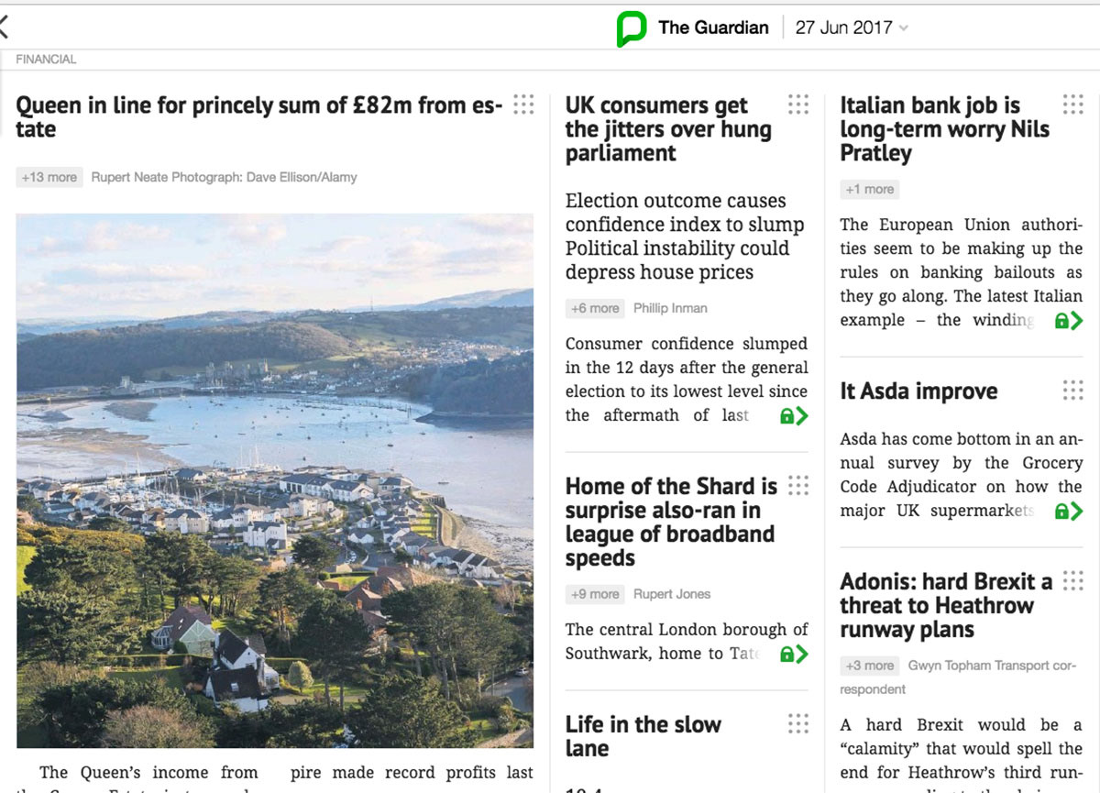Click the green PressReader logo icon

[631, 28]
